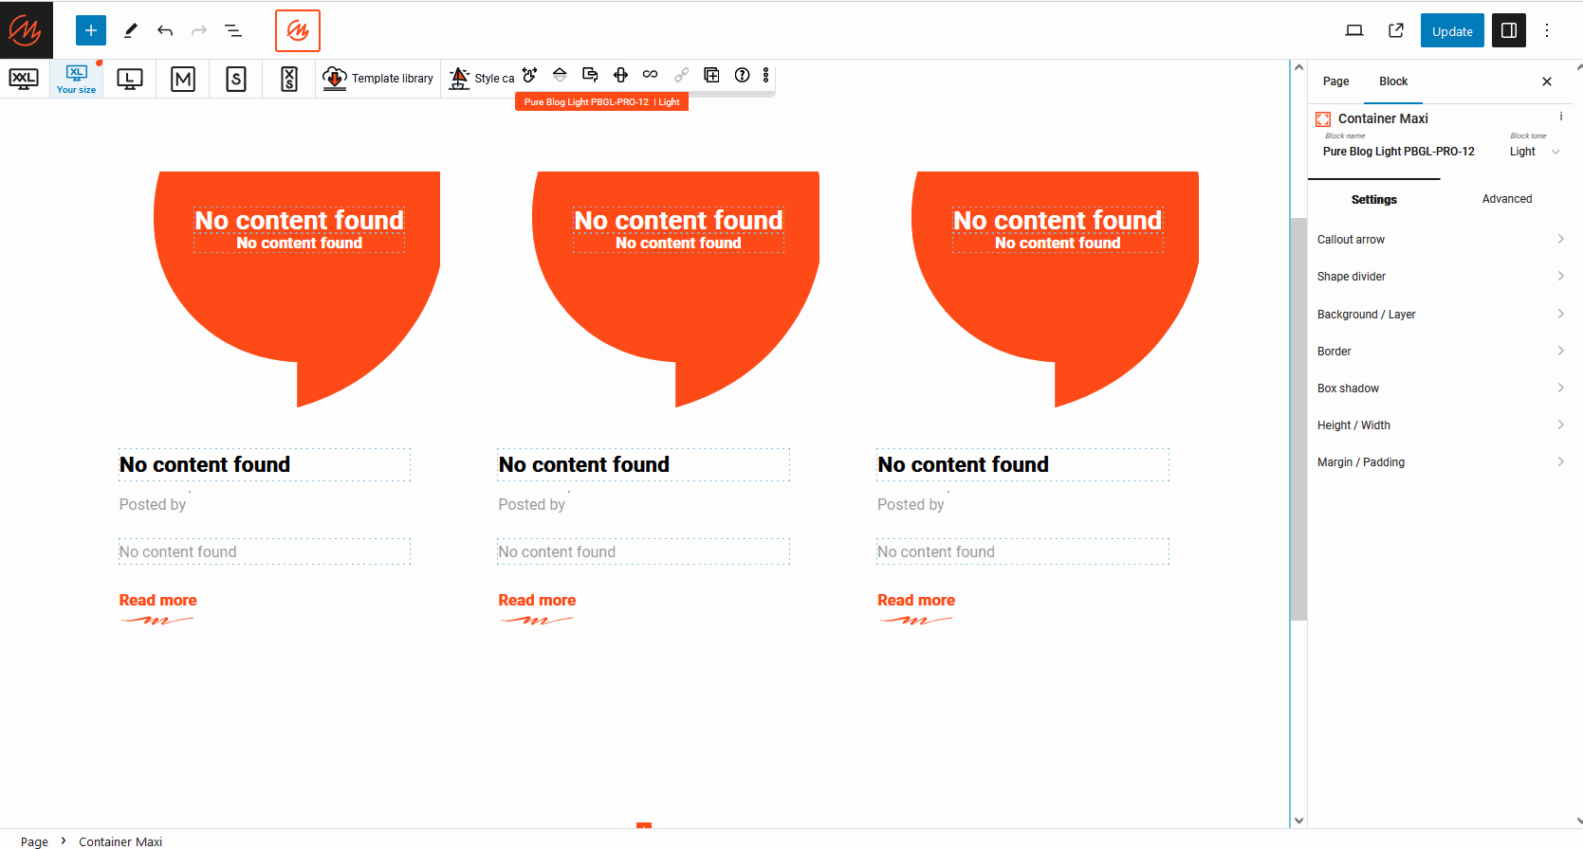Switch to S breakpoint view
The height and width of the screenshot is (849, 1583).
(236, 79)
